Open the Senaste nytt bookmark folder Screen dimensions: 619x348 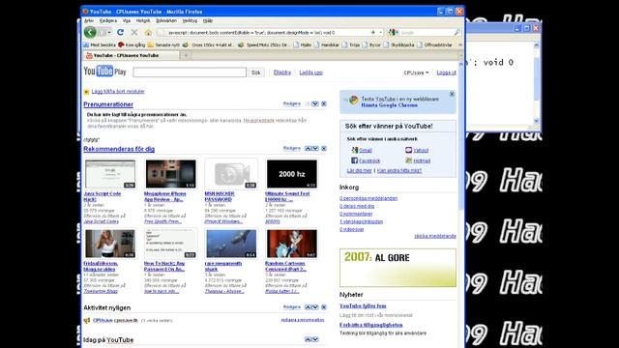[163, 45]
